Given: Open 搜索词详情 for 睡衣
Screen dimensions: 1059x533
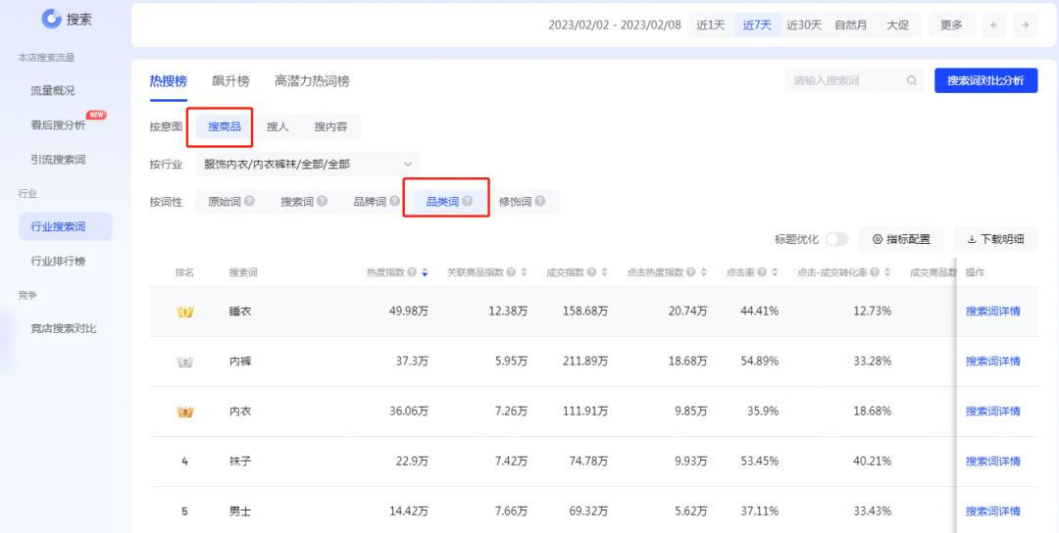Looking at the screenshot, I should click(992, 312).
